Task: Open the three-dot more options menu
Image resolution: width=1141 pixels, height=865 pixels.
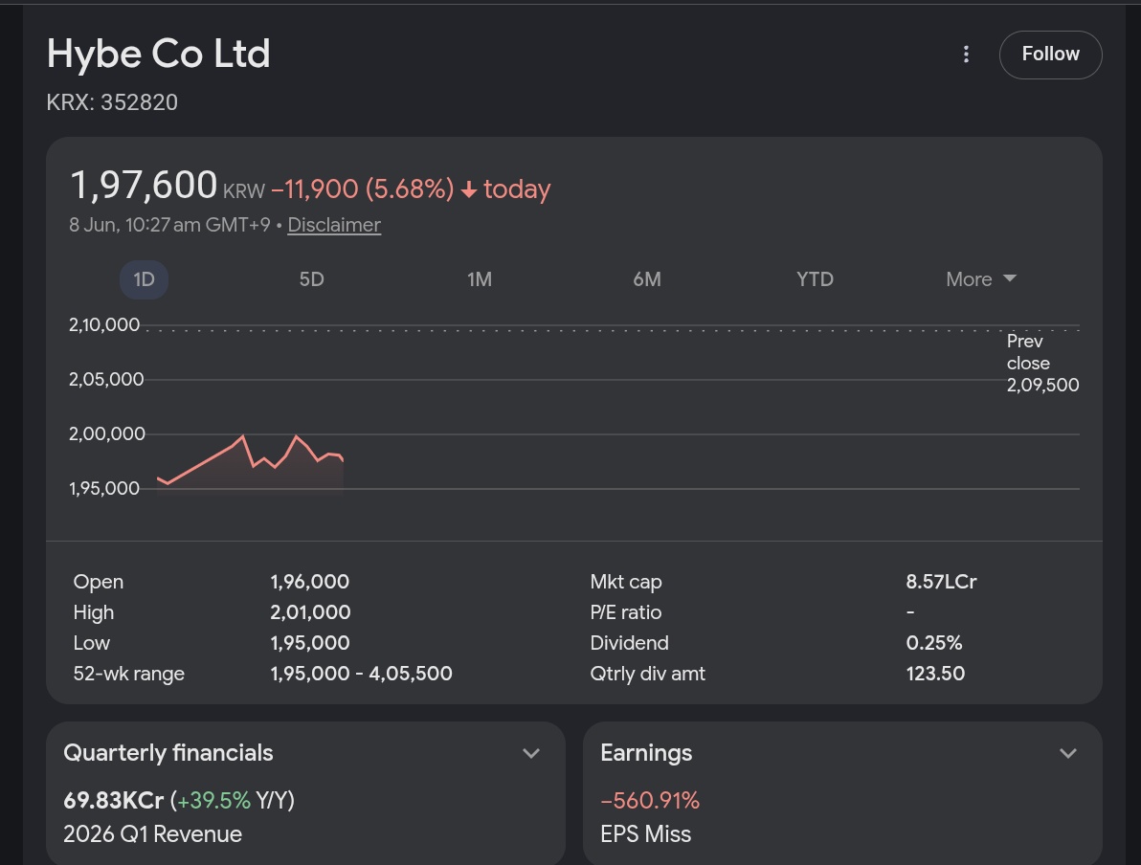Action: (966, 55)
